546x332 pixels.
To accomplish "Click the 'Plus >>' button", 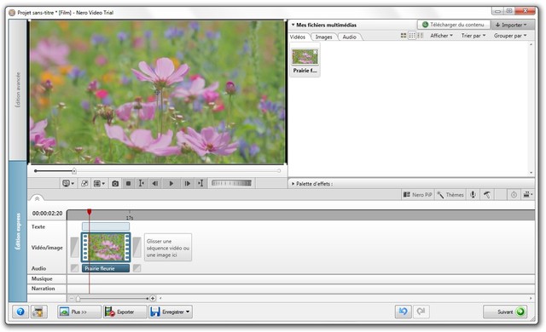I will 79,312.
